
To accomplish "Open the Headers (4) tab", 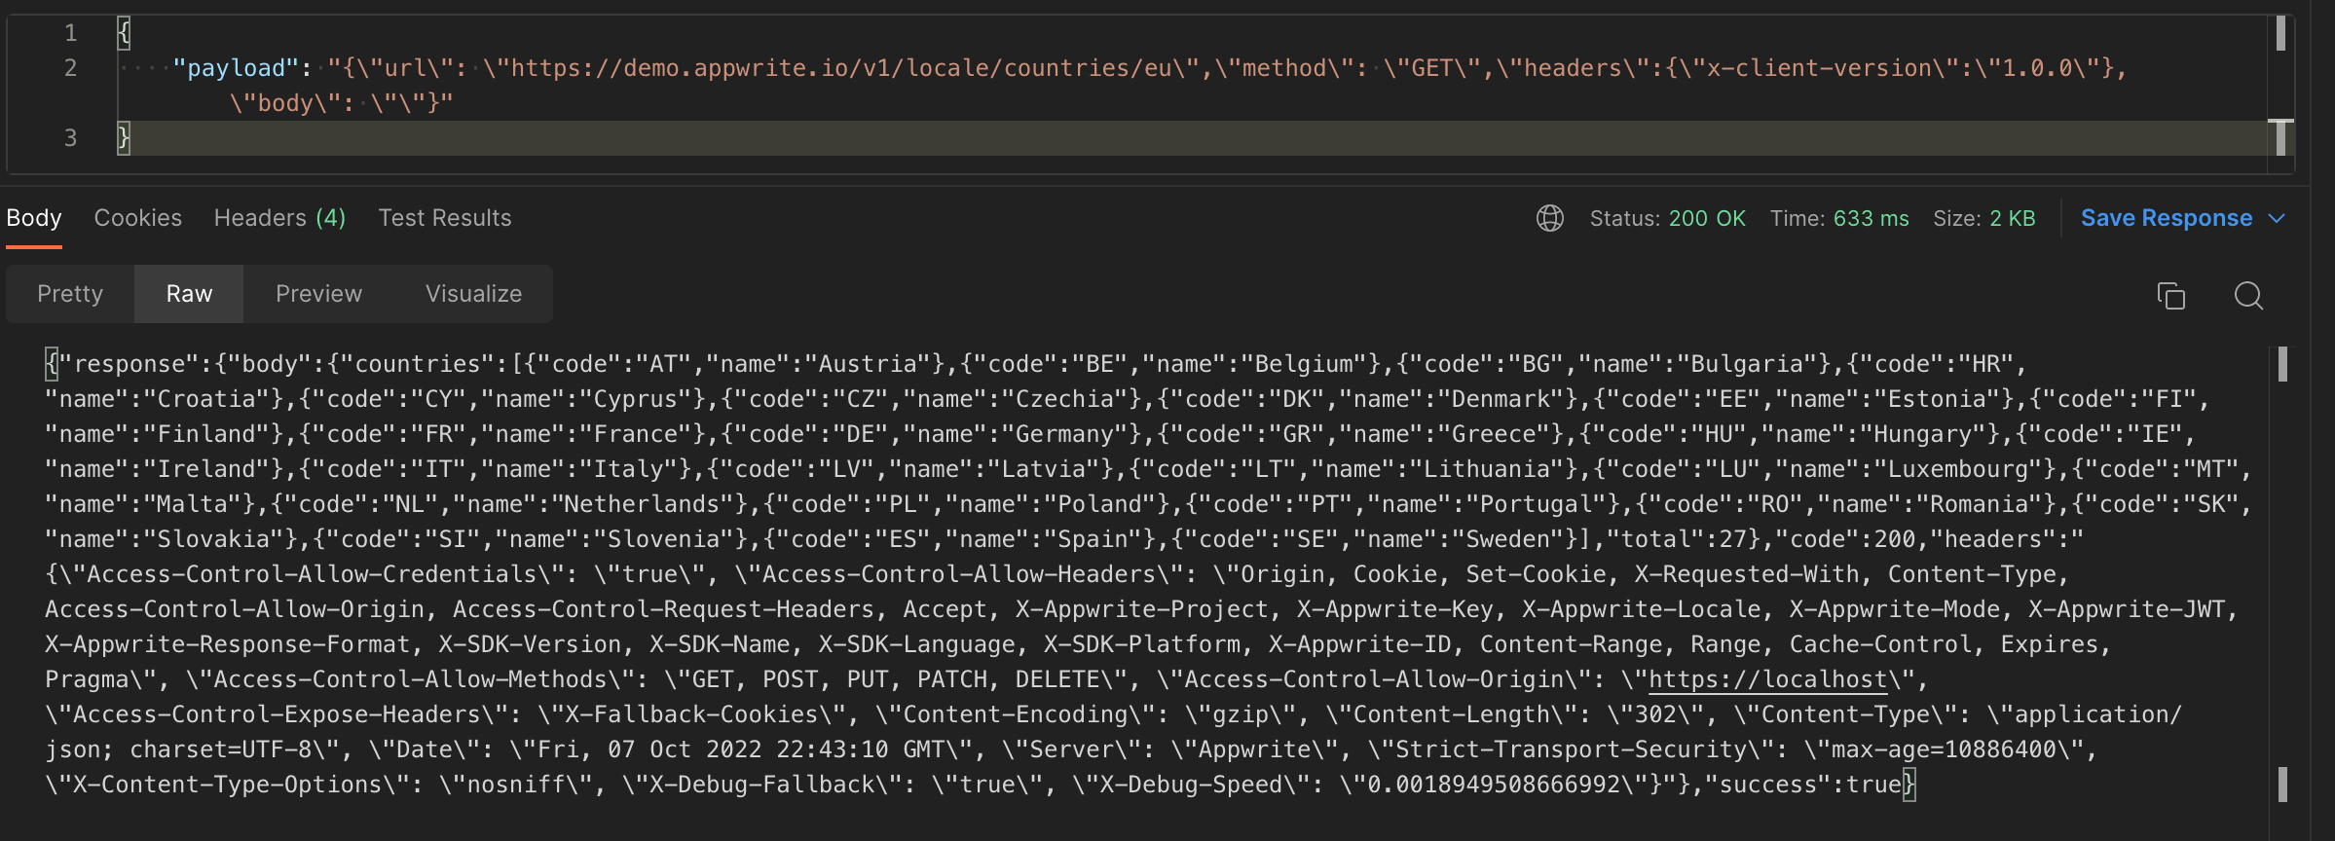I will tap(279, 218).
